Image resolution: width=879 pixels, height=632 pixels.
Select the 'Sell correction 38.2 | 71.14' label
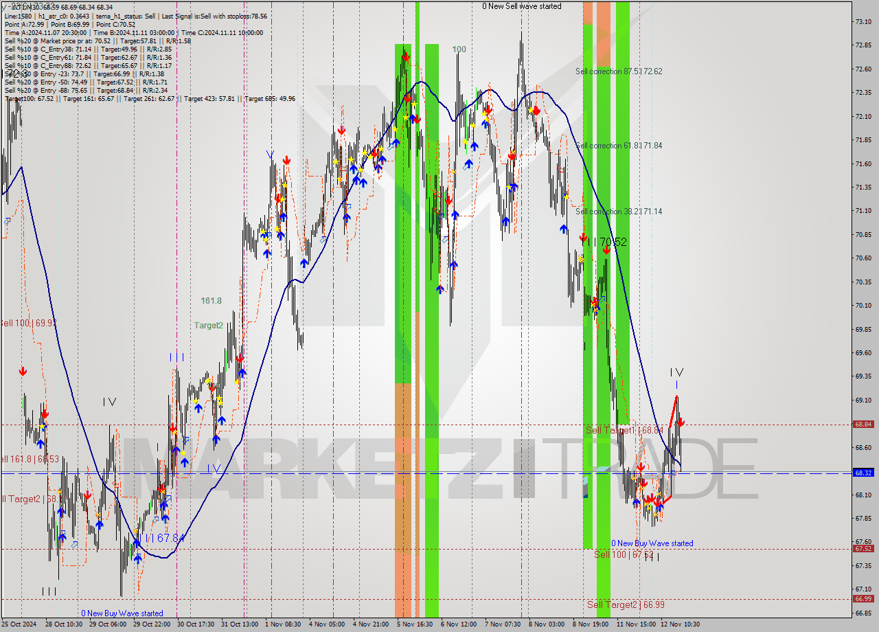pyautogui.click(x=619, y=212)
